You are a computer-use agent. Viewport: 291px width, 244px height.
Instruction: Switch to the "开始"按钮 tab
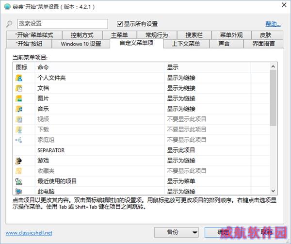pyautogui.click(x=29, y=44)
